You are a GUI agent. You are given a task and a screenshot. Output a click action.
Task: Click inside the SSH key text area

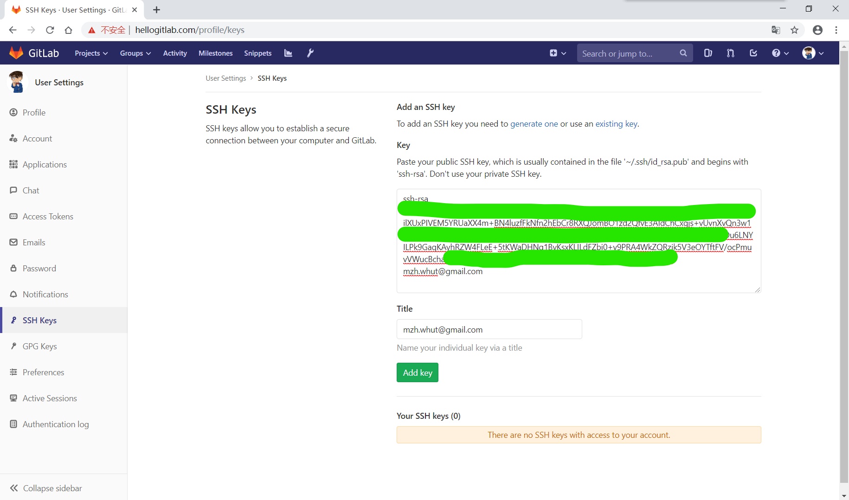click(x=579, y=241)
